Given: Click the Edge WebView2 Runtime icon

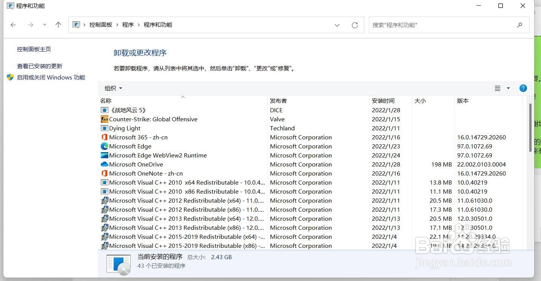Looking at the screenshot, I should pos(105,156).
